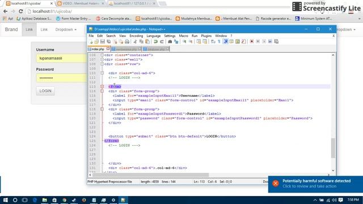Click the Redo arrow icon

162,41
